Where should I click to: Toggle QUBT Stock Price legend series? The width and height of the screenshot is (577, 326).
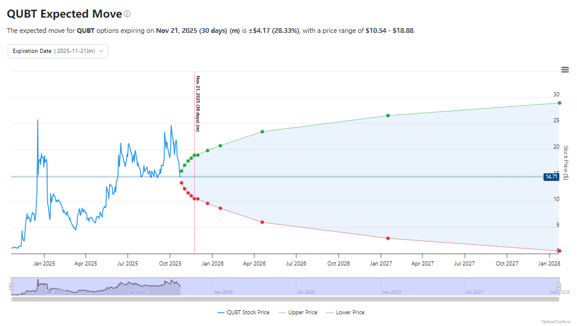tap(244, 312)
